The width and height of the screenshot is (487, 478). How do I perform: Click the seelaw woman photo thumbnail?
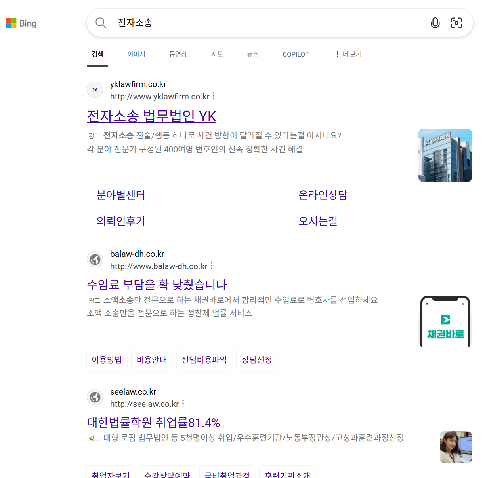456,447
